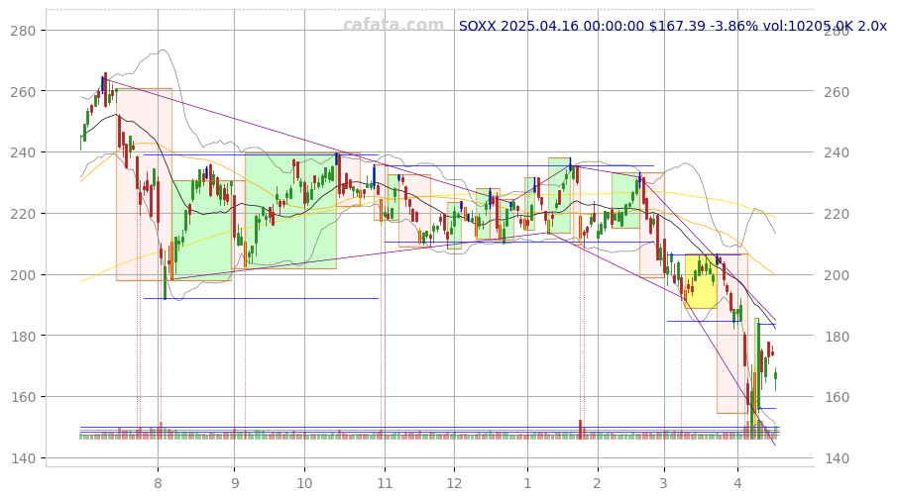897x500 pixels.
Task: Select the x-axis month label 11
Action: click(385, 483)
